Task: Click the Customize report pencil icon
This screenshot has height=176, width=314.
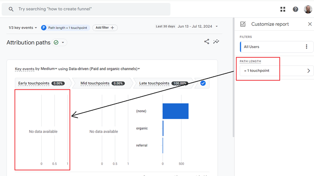Action: pyautogui.click(x=243, y=24)
